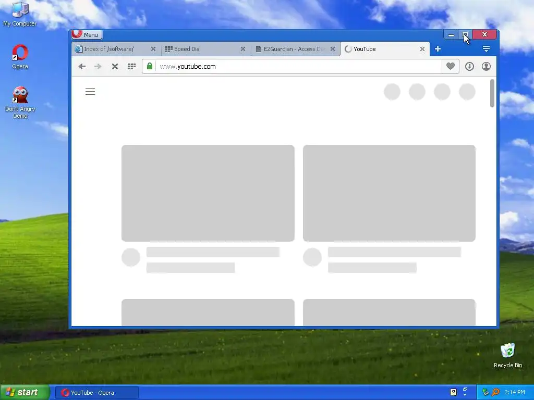Click the help question mark tray icon
Image resolution: width=534 pixels, height=400 pixels.
[x=453, y=393]
